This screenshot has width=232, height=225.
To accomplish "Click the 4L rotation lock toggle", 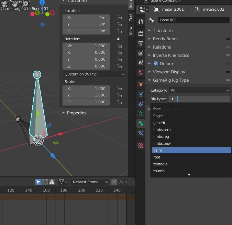I will [x=119, y=39].
